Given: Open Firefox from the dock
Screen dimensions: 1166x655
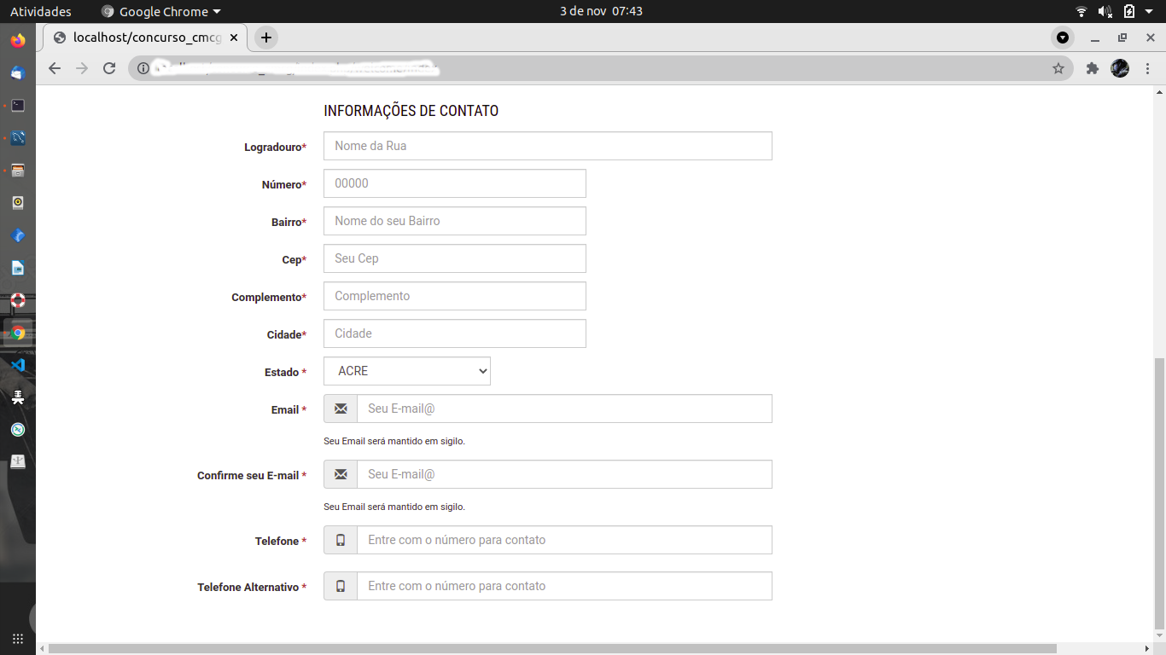Looking at the screenshot, I should [x=18, y=41].
